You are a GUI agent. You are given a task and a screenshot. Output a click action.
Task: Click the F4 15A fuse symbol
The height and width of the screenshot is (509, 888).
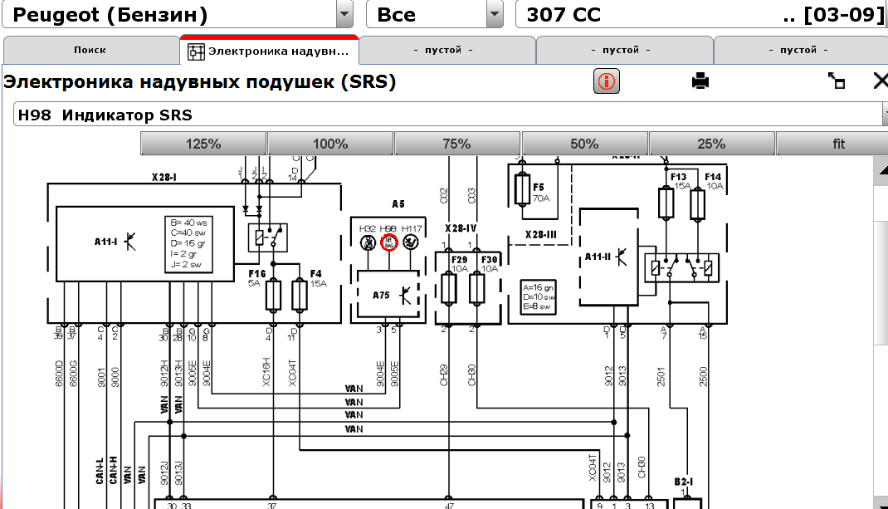pos(299,295)
